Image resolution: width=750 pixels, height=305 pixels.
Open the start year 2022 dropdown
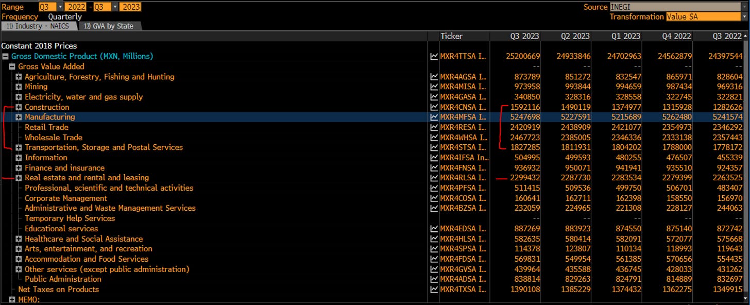point(76,7)
